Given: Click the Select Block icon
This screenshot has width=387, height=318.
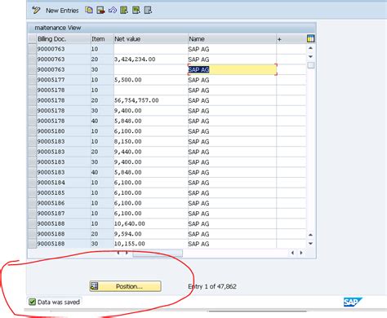Looking at the screenshot, I should [x=136, y=11].
